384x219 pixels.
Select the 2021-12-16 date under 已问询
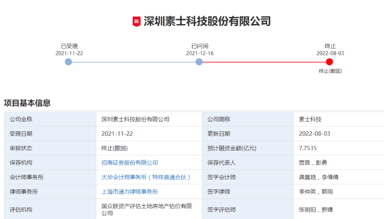(x=200, y=53)
